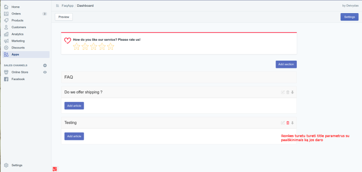Click the sidebar Settings gear icon

pos(6,165)
